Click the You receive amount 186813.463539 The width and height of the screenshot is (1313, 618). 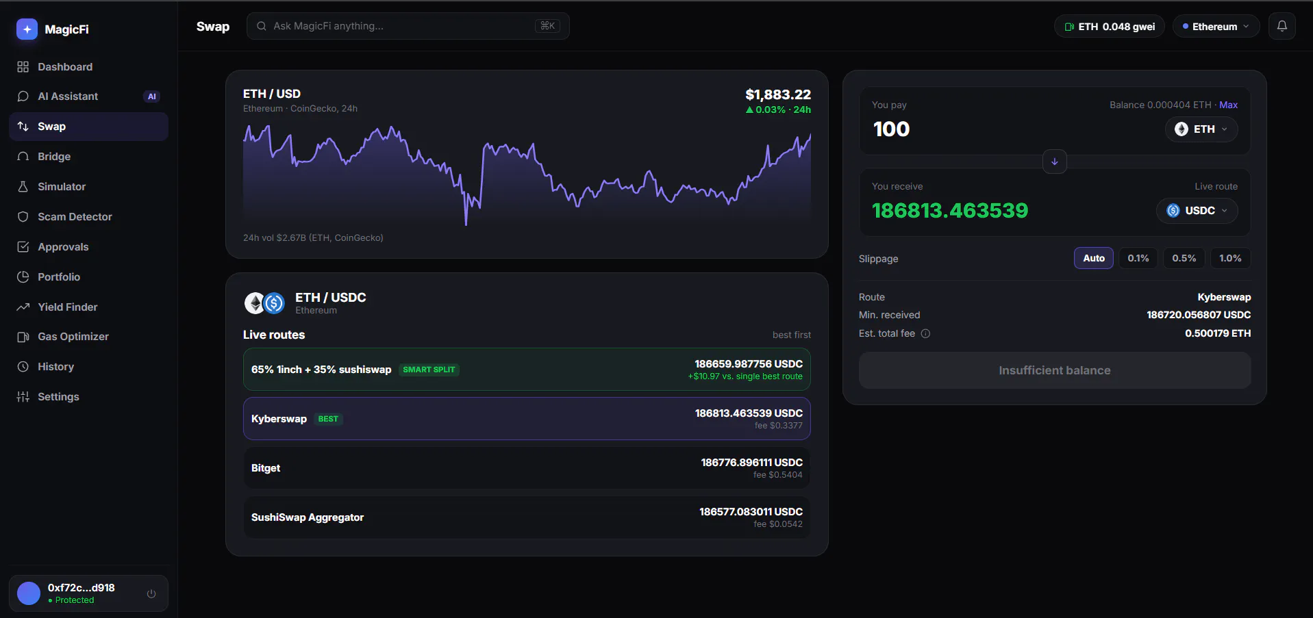[x=950, y=211]
